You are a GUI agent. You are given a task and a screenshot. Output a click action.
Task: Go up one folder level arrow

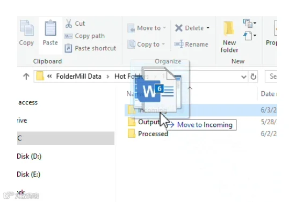pyautogui.click(x=26, y=77)
